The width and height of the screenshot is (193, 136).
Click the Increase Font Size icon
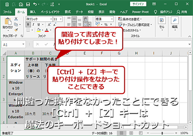pos(49,25)
